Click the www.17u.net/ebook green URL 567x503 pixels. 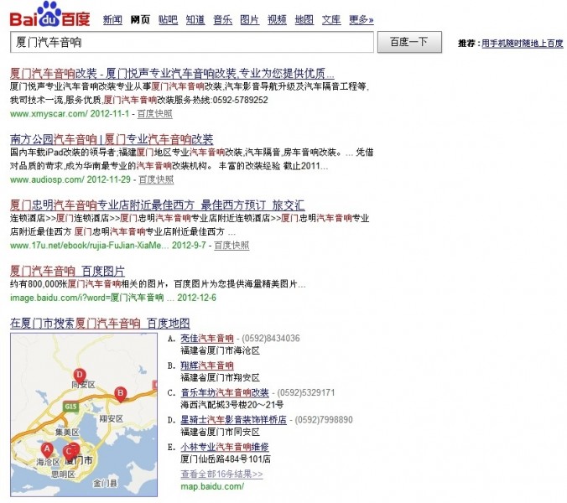(x=89, y=246)
